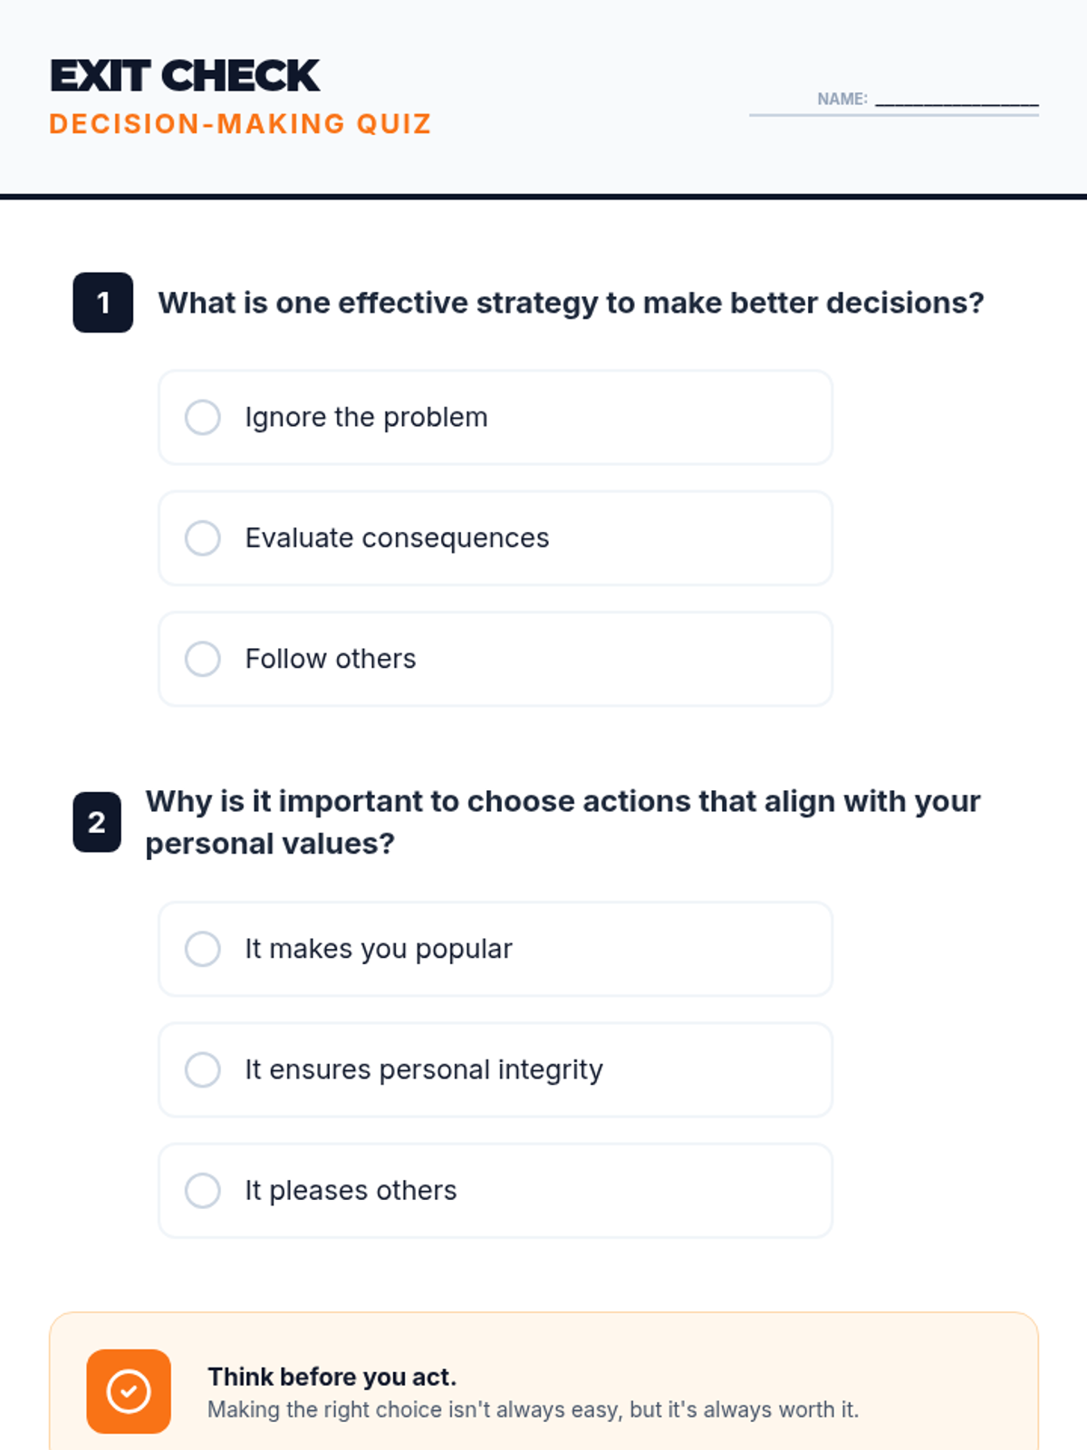The height and width of the screenshot is (1450, 1087).
Task: Click the question number 1 badge
Action: point(103,303)
